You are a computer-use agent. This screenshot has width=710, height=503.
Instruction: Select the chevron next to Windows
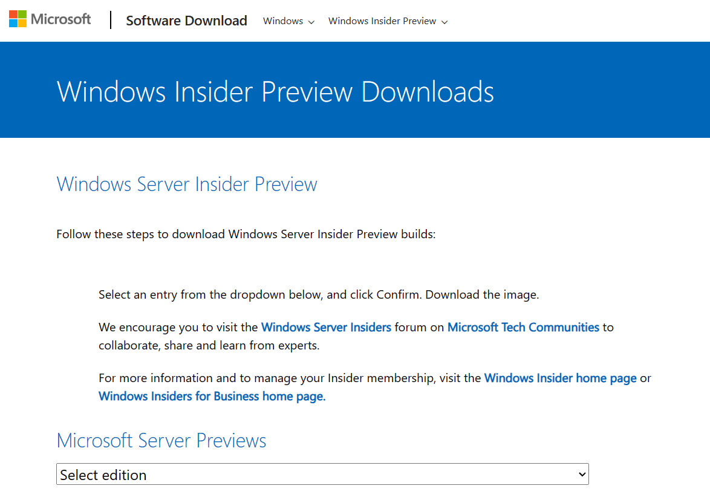point(312,21)
